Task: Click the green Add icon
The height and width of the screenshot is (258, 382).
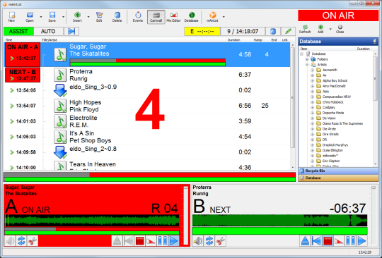Action: pos(320,29)
